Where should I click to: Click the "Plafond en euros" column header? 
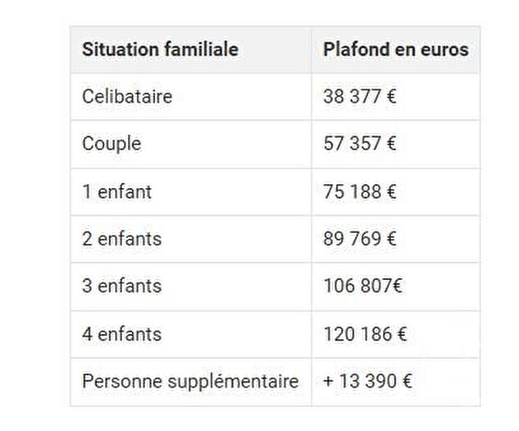[395, 49]
